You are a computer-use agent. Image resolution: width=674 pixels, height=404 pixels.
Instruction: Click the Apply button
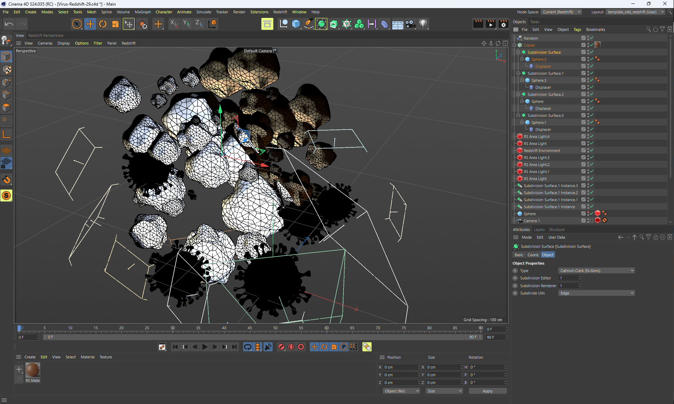[x=487, y=391]
